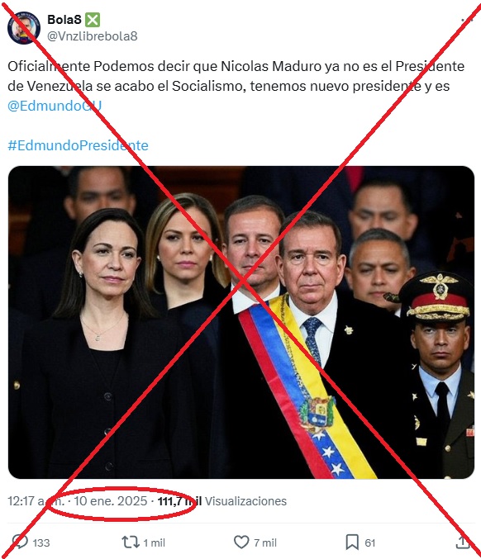Click the Bola8 display name
The width and height of the screenshot is (481, 559).
[x=64, y=20]
